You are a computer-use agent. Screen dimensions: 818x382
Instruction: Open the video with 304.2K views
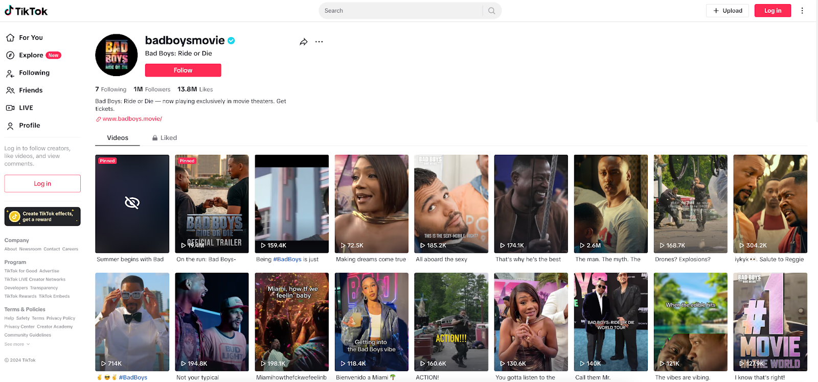pyautogui.click(x=770, y=204)
